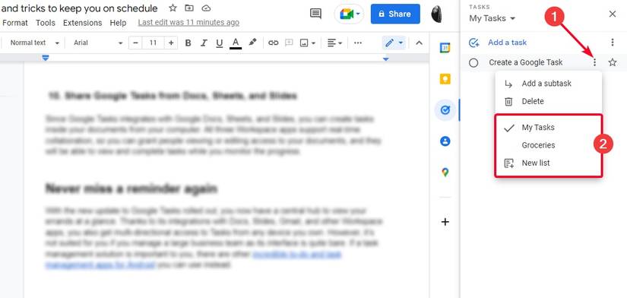This screenshot has width=627, height=298.
Task: Open the account profile avatar
Action: pyautogui.click(x=437, y=14)
